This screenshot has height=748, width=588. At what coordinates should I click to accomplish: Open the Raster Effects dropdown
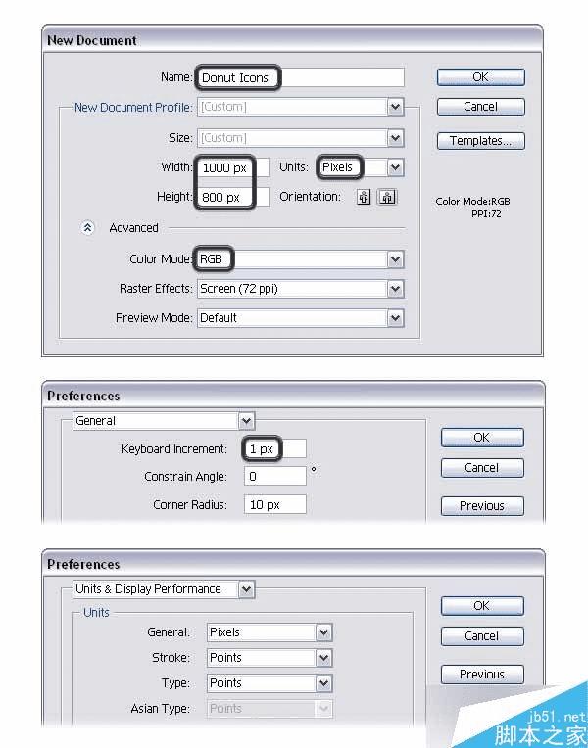click(x=396, y=289)
